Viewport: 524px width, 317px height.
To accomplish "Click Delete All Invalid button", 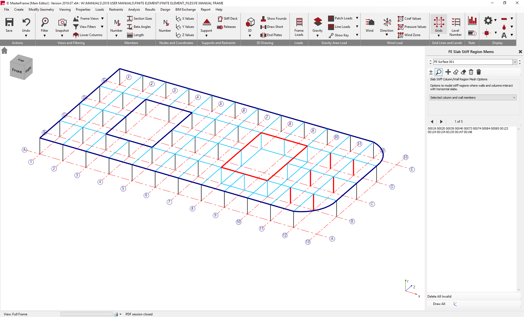I will coord(439,297).
